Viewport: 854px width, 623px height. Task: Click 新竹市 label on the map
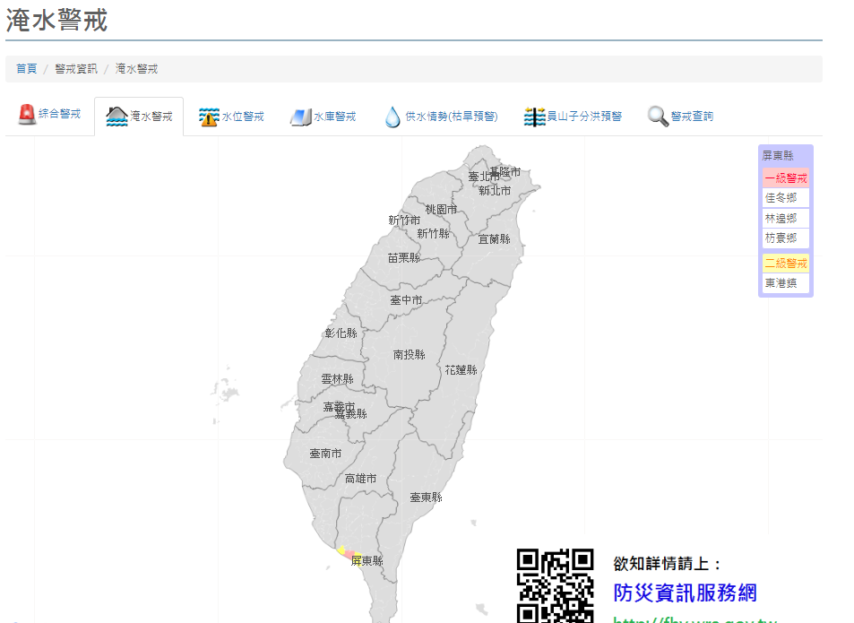[404, 220]
